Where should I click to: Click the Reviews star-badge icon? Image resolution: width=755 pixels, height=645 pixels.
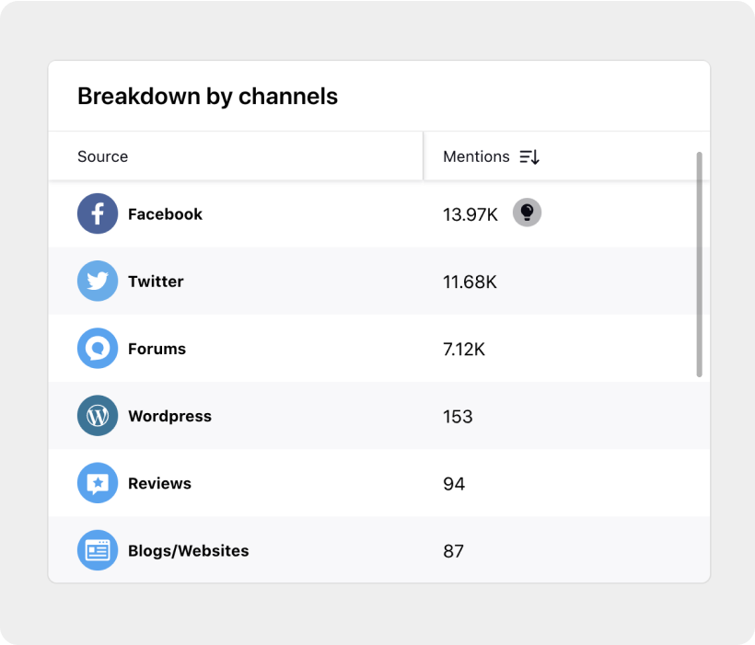97,483
